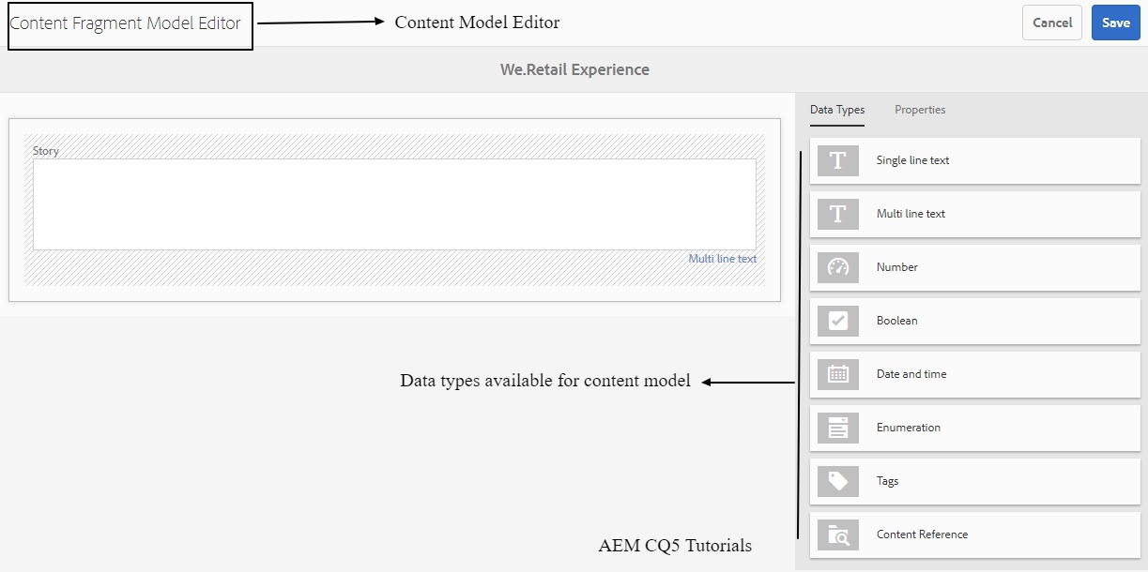
Task: Save the content fragment model
Action: point(1115,23)
